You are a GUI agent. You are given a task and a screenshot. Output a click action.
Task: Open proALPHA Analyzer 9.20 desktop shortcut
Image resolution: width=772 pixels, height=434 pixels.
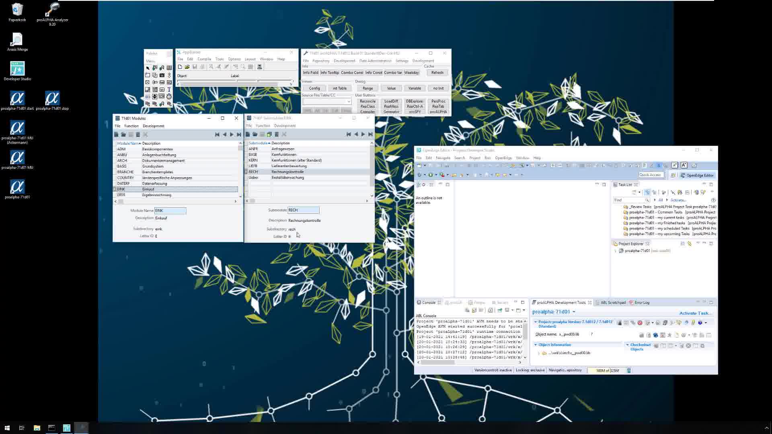(52, 14)
